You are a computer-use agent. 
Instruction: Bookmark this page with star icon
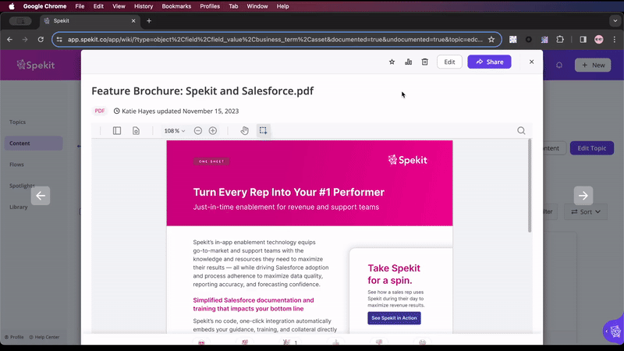point(491,40)
